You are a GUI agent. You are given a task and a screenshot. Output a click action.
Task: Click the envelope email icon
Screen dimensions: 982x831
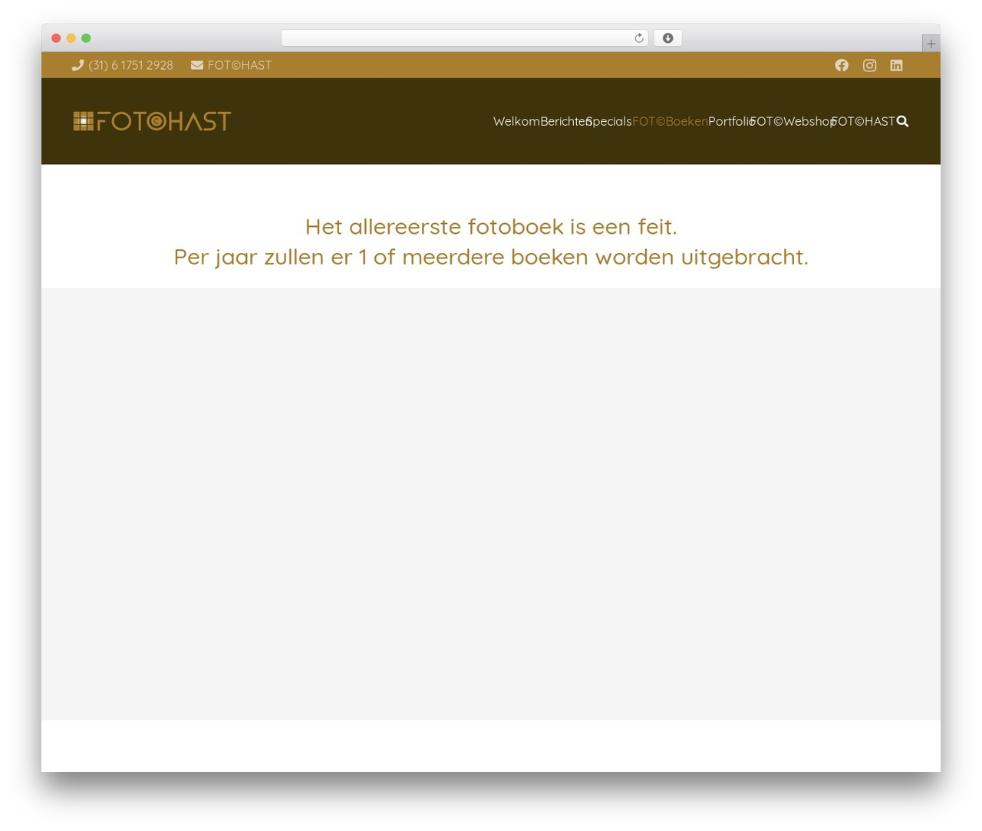tap(197, 65)
